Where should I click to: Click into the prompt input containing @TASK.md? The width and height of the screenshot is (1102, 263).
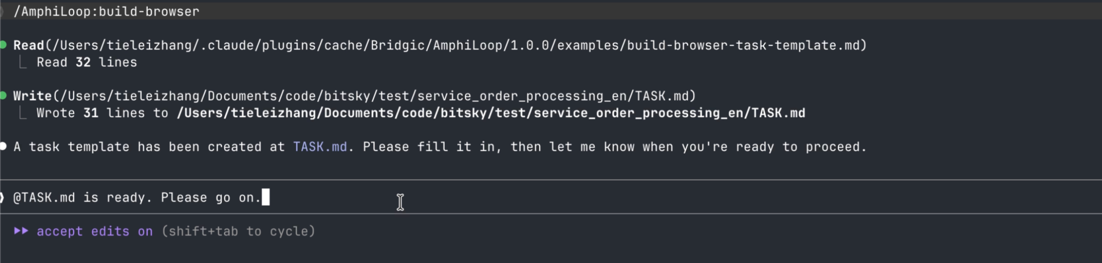coord(551,197)
